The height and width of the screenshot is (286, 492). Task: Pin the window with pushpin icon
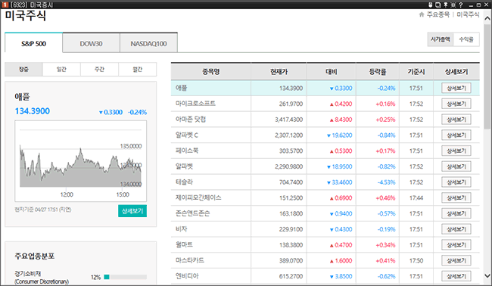(x=445, y=5)
